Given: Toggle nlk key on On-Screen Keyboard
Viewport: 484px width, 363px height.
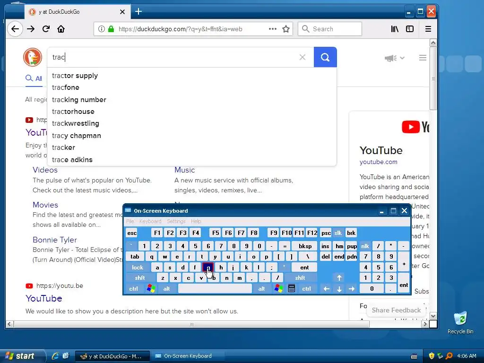Looking at the screenshot, I should 365,246.
